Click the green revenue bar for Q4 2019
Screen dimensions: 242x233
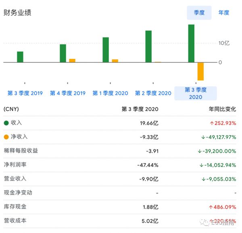point(63,53)
